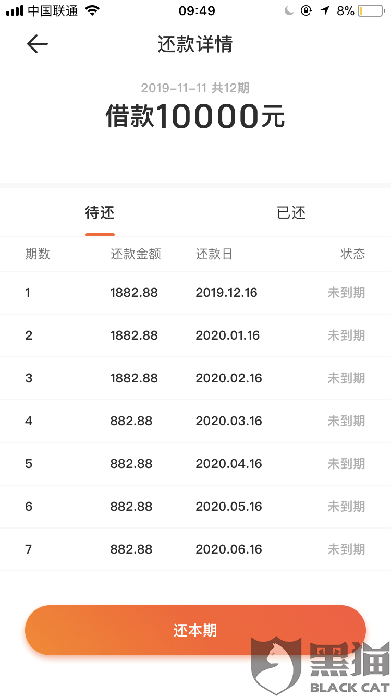Open installment 4 due 2020.03.16
This screenshot has width=391, height=696.
[x=195, y=421]
